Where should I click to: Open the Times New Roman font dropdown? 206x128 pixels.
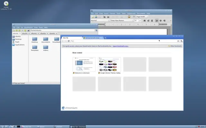tap(122, 21)
